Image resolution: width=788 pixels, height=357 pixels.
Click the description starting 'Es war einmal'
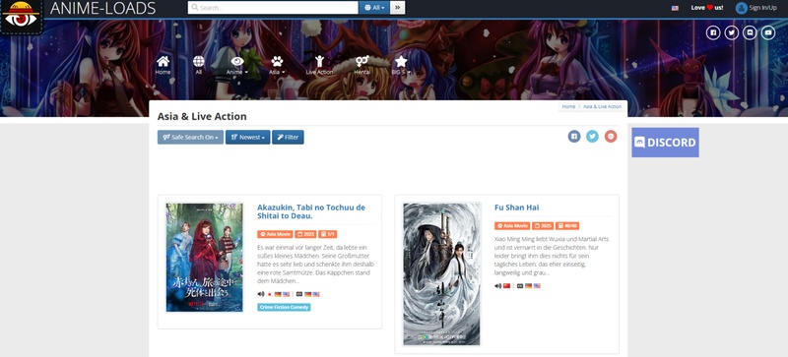coord(315,265)
